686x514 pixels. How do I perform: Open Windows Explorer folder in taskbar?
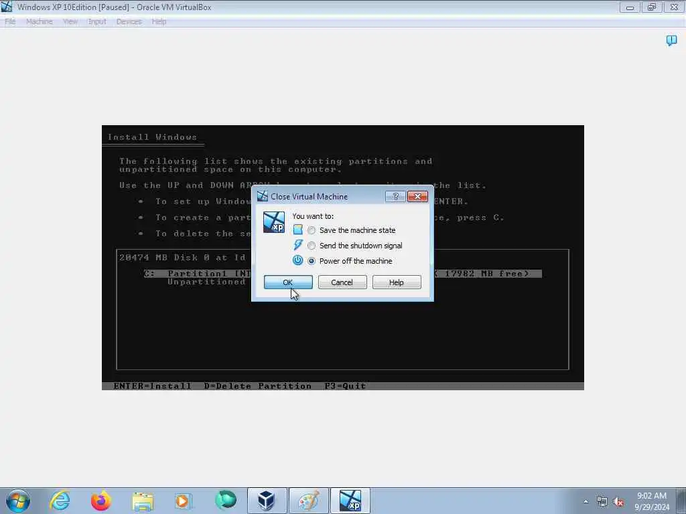[143, 501]
